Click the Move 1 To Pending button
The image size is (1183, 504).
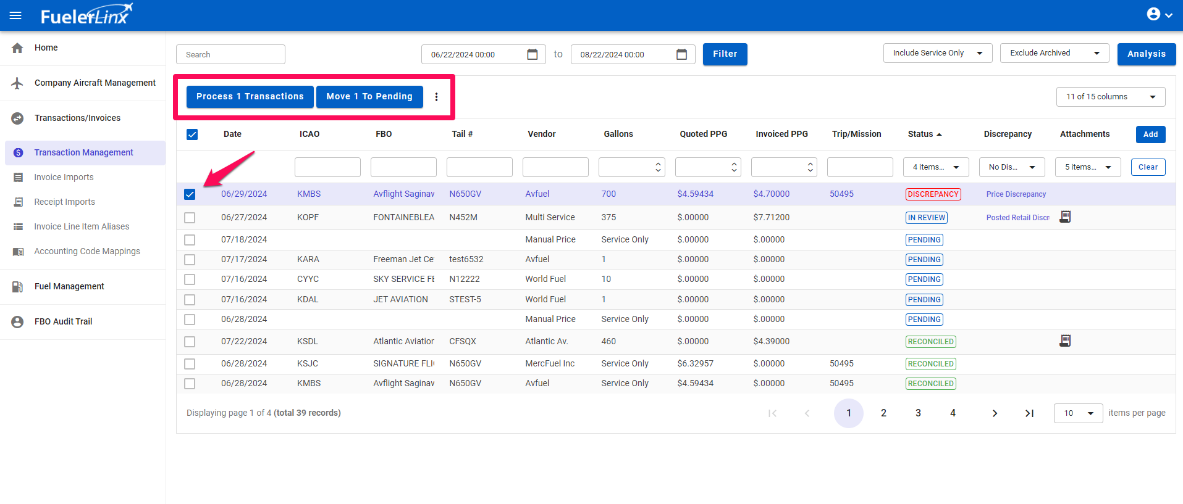(369, 97)
